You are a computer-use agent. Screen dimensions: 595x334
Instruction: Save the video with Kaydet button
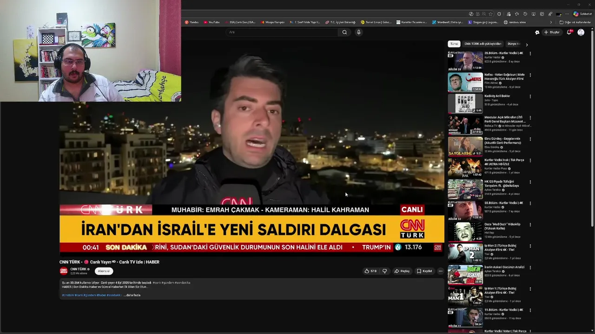click(424, 271)
